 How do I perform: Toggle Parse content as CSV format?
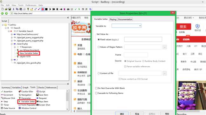120,79
